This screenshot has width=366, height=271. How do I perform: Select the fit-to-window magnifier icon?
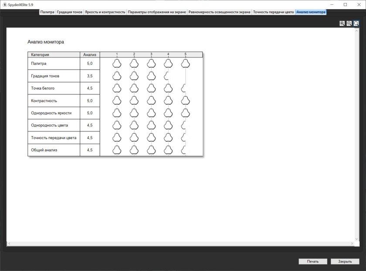[356, 23]
